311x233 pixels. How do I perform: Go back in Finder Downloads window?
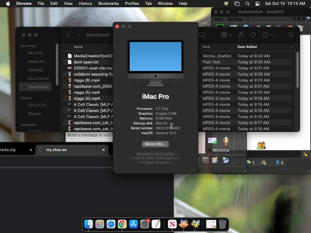click(x=68, y=35)
